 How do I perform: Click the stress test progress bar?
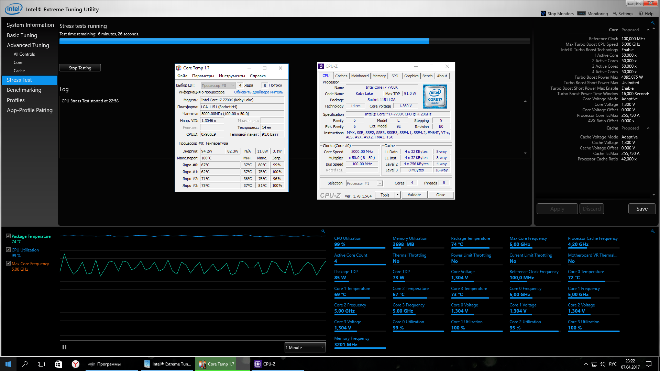coord(295,41)
